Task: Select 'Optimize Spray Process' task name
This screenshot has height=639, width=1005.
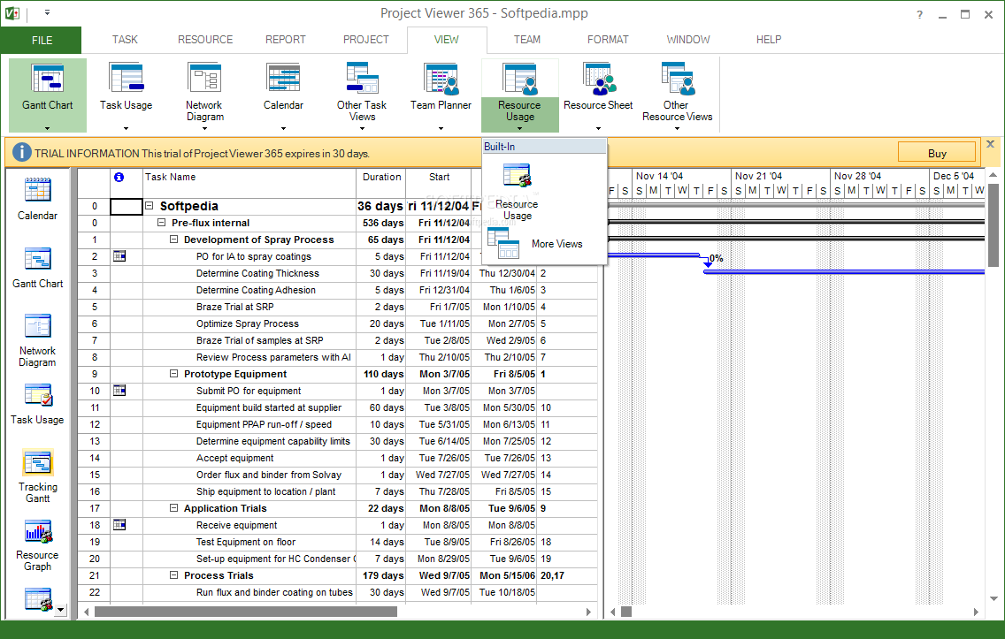Action: [x=248, y=323]
